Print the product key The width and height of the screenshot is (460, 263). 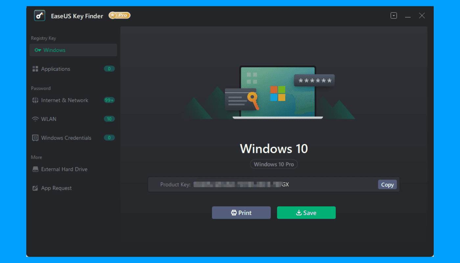pos(241,213)
